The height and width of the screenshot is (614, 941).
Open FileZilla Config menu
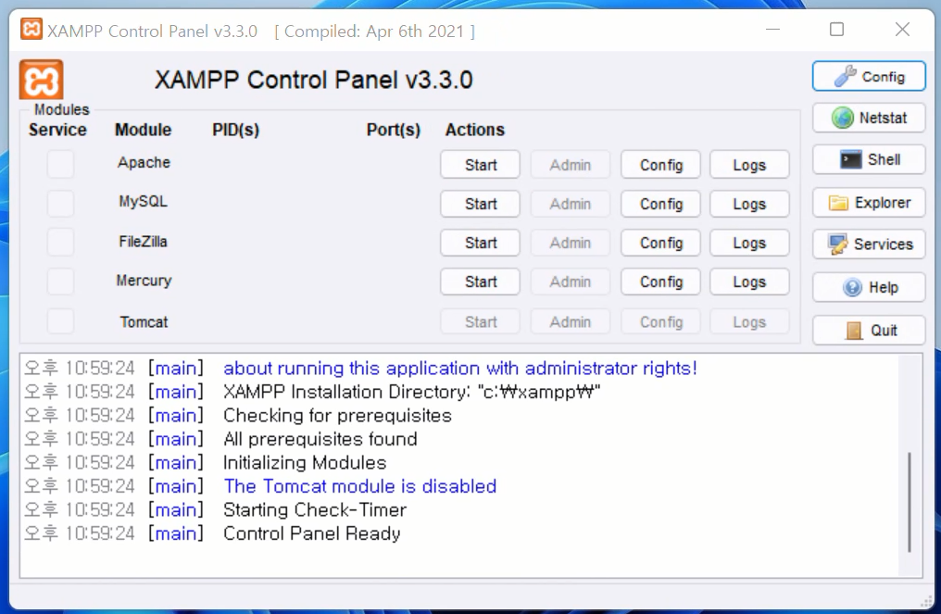[x=660, y=243]
